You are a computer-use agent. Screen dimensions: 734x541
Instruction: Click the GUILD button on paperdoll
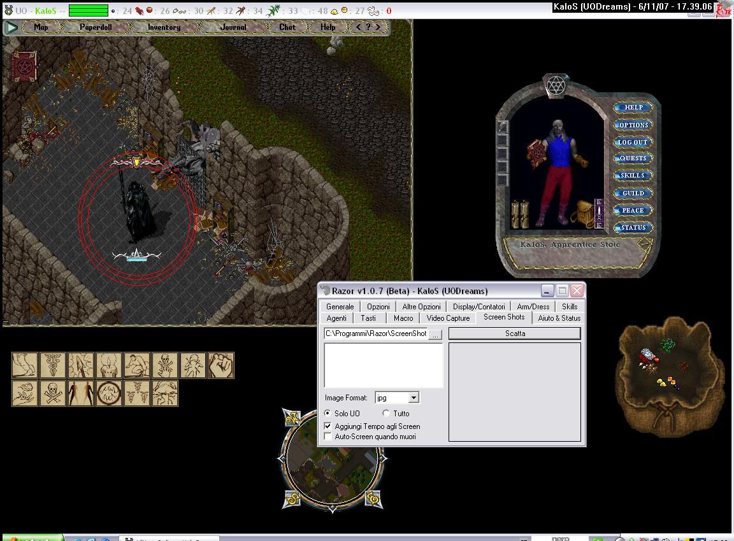[633, 193]
